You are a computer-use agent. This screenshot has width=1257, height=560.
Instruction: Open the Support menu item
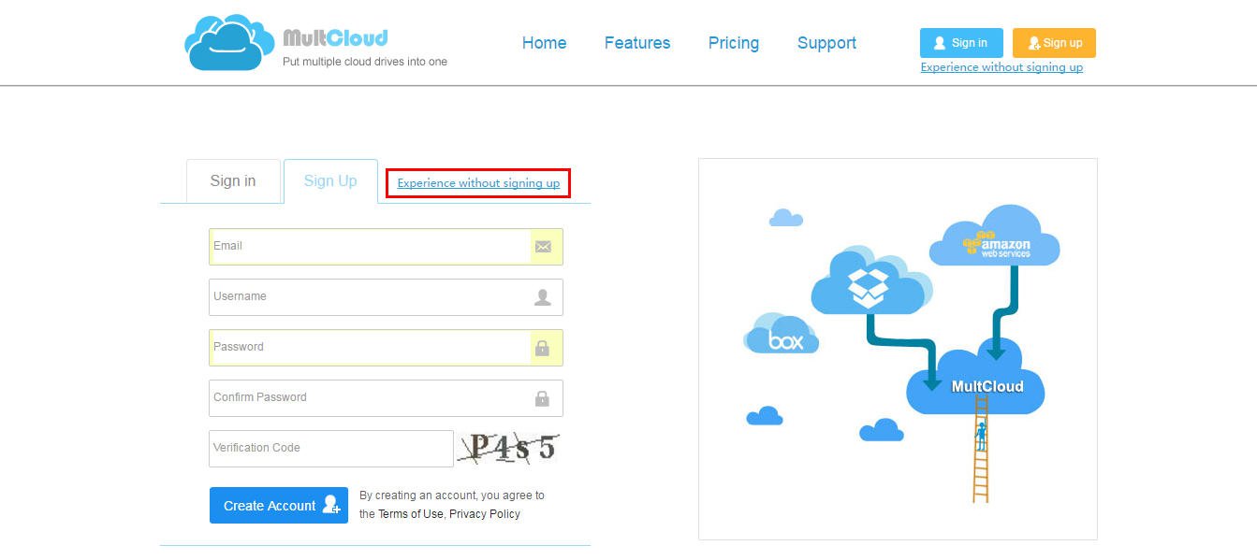tap(826, 43)
